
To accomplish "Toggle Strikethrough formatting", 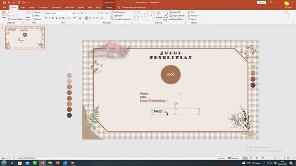I will click(60, 18).
